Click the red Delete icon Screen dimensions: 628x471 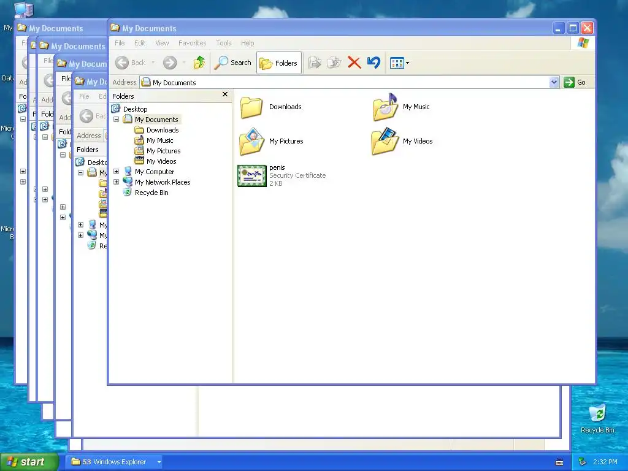click(x=354, y=63)
